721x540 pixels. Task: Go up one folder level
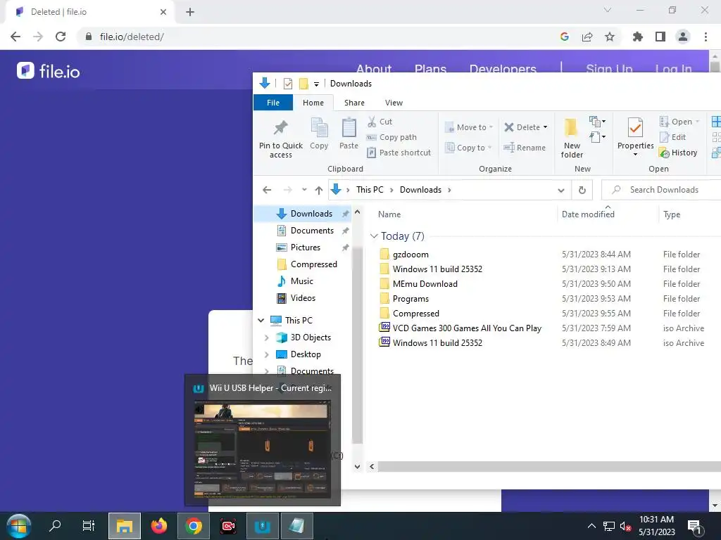[319, 190]
